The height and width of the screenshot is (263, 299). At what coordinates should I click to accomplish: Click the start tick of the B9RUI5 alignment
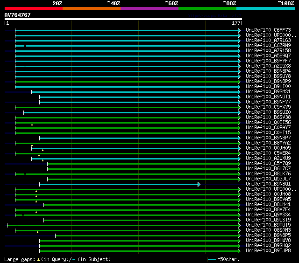point(7,226)
